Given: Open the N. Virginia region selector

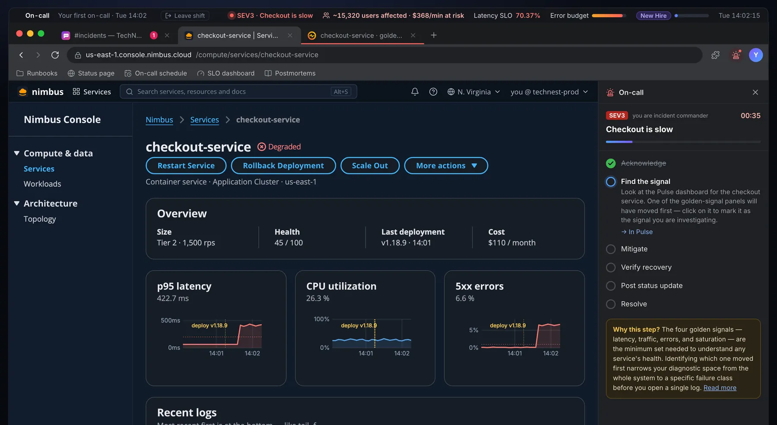Looking at the screenshot, I should [474, 91].
